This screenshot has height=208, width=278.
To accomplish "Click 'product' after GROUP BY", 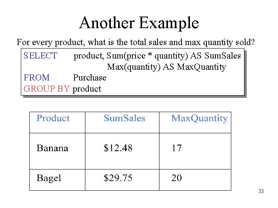I will [x=87, y=89].
